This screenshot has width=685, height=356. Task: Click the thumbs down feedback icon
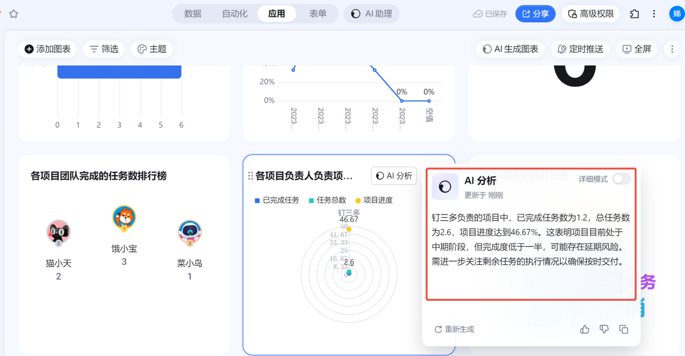[604, 329]
